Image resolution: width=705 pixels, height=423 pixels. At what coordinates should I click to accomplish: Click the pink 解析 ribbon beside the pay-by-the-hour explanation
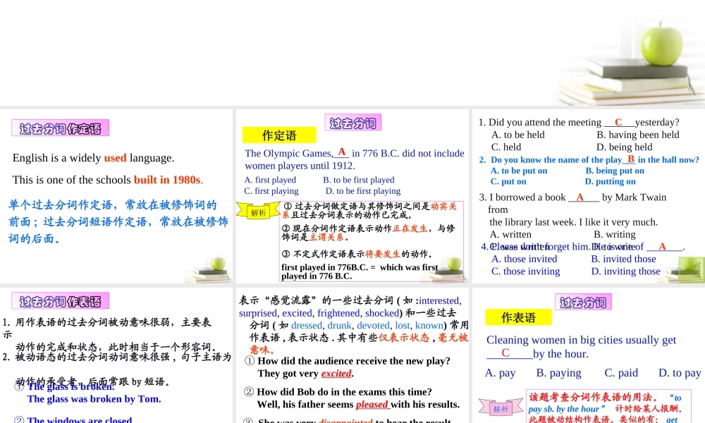pyautogui.click(x=501, y=407)
